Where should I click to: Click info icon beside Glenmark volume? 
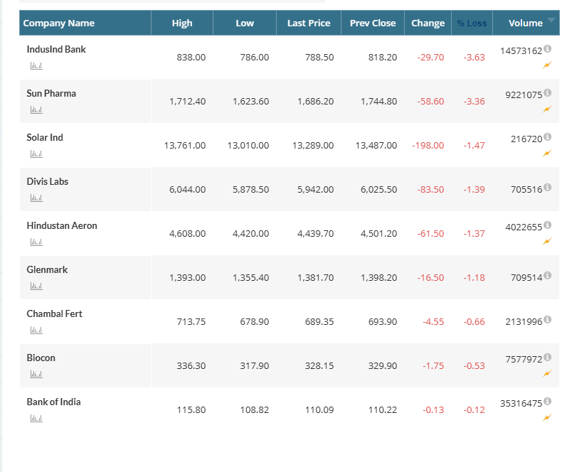(x=548, y=275)
